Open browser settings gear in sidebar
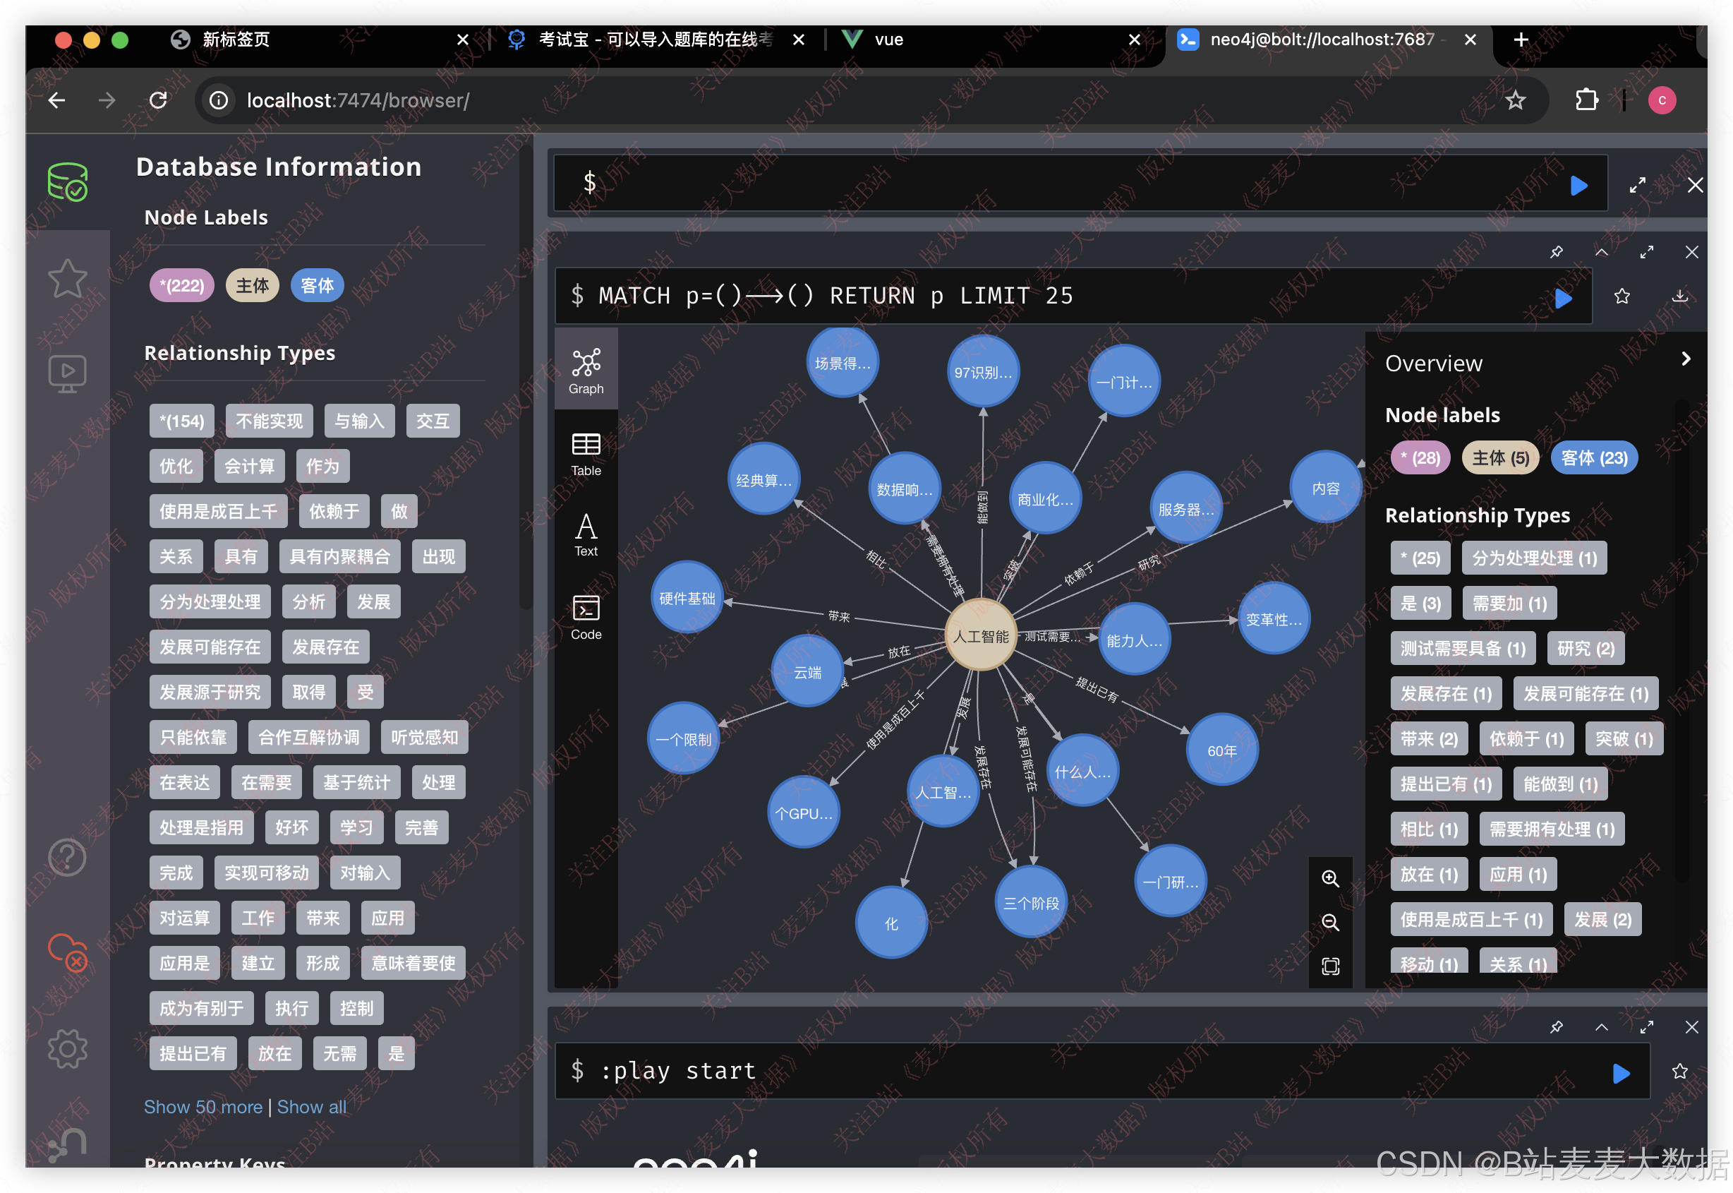 pyautogui.click(x=67, y=1048)
